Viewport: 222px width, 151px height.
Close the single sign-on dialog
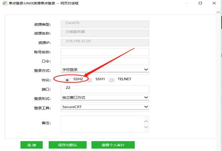coord(214,3)
